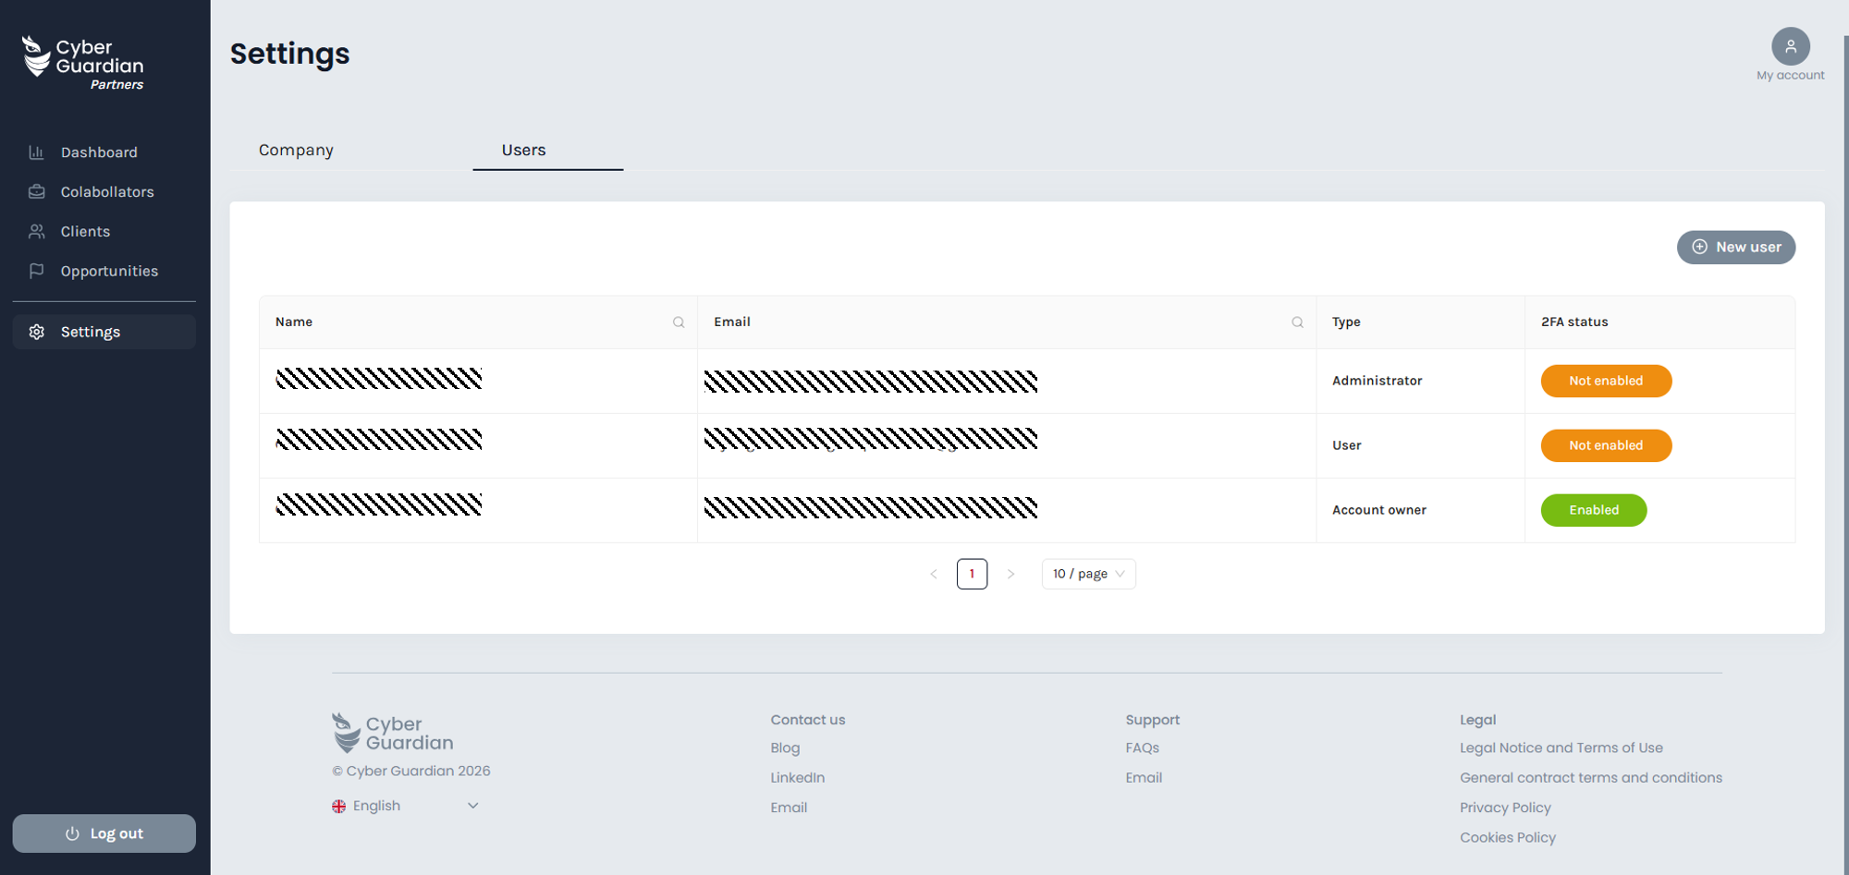The width and height of the screenshot is (1849, 875).
Task: Open the Dashboard sidebar item
Action: click(104, 152)
